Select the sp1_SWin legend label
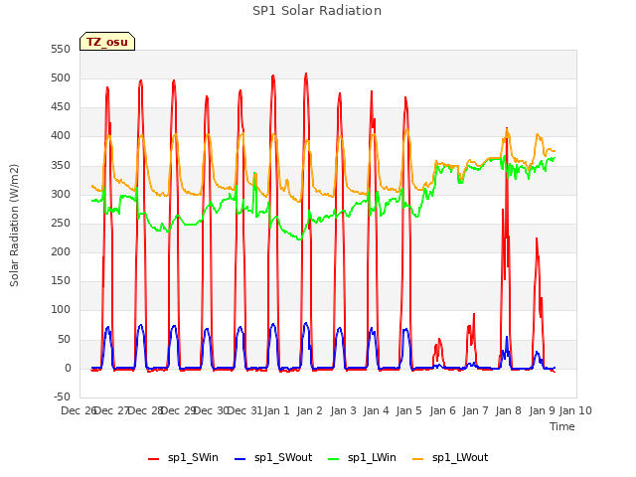 point(193,457)
